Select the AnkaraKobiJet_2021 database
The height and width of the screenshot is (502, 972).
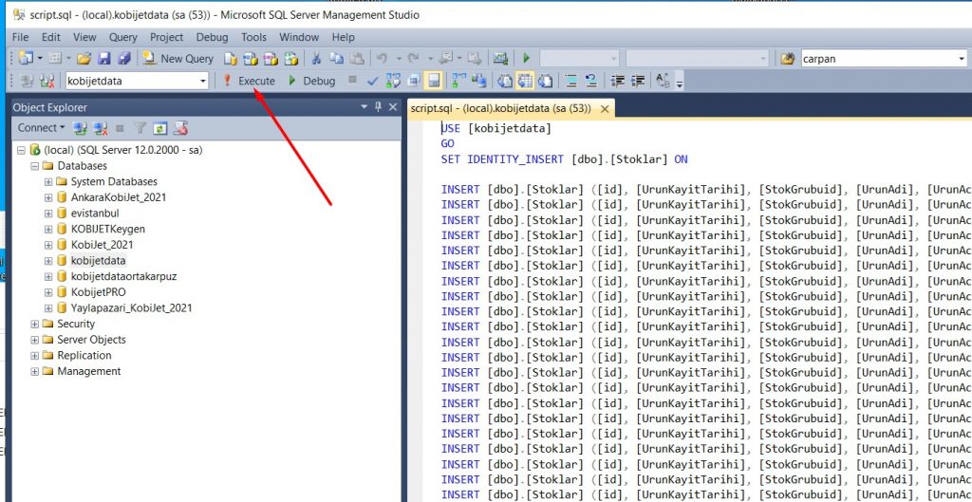(119, 197)
